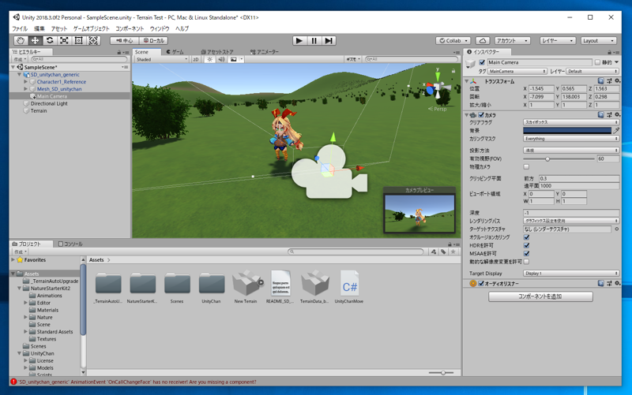Select the Rotate tool
632x395 pixels.
coord(50,41)
